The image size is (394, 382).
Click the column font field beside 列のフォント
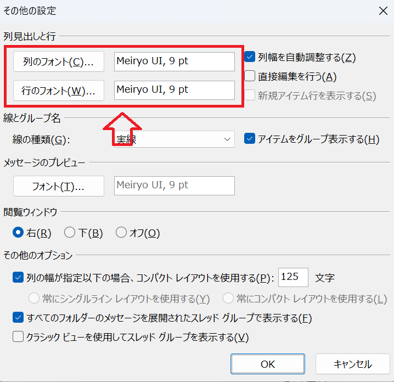click(175, 62)
